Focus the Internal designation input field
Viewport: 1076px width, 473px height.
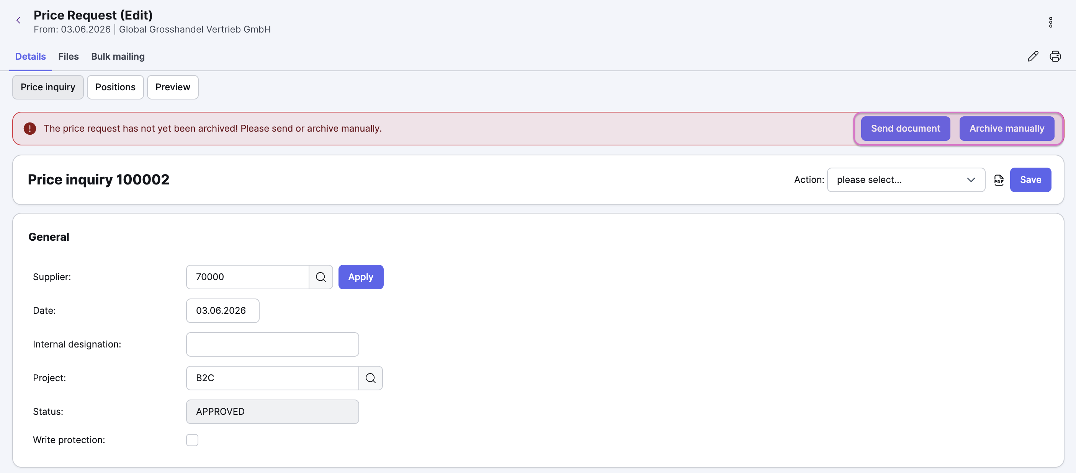272,344
